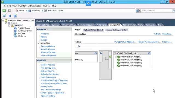Click the WinClient virtual machine icon
Screen dimensions: 175x98
click(15, 33)
